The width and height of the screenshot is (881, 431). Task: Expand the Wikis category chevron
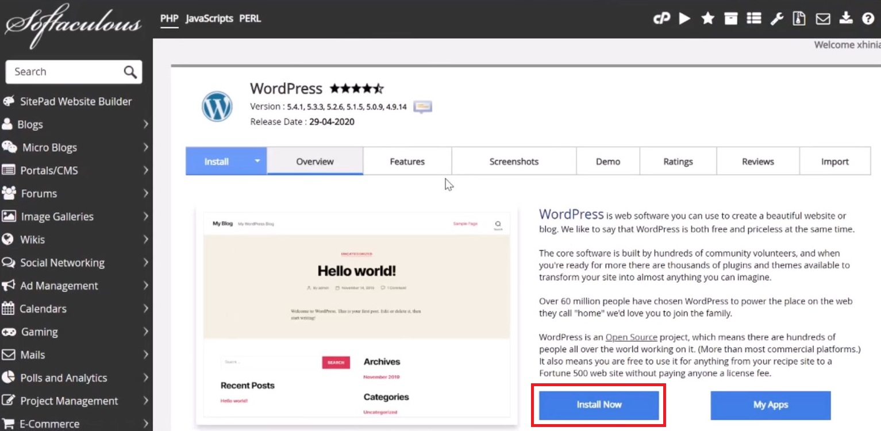146,239
